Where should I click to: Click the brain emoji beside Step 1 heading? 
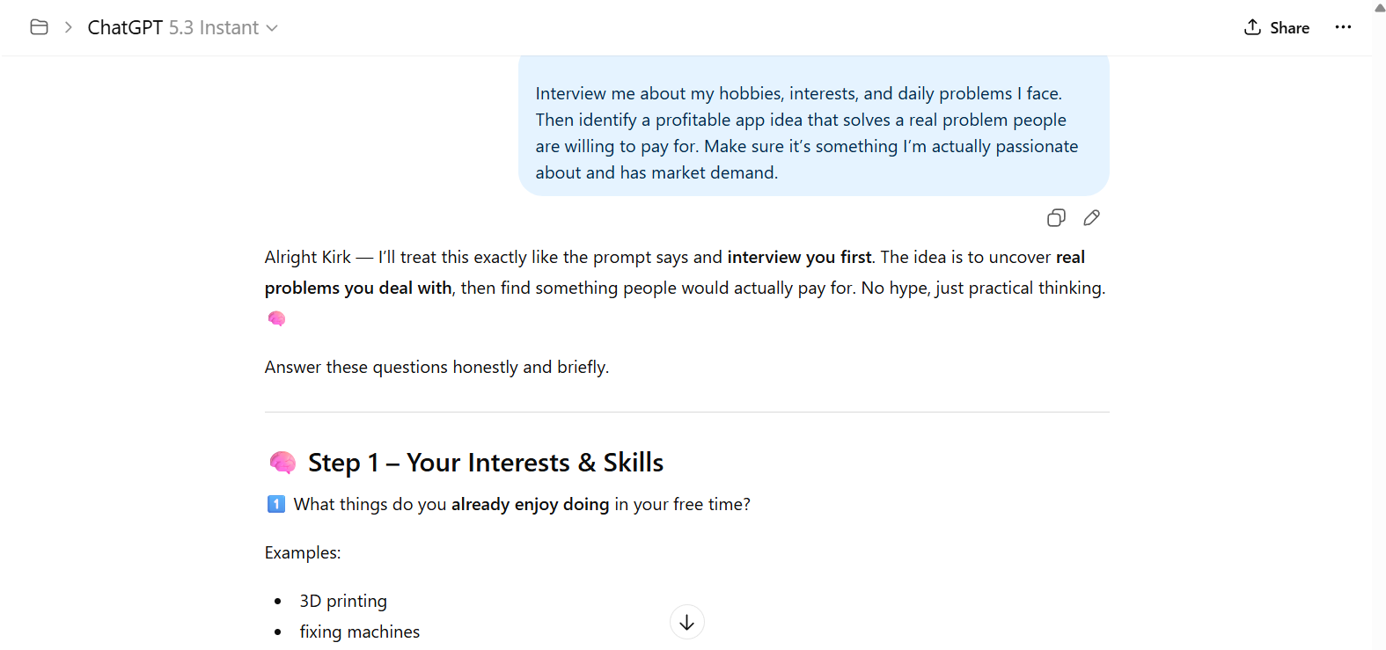[282, 463]
